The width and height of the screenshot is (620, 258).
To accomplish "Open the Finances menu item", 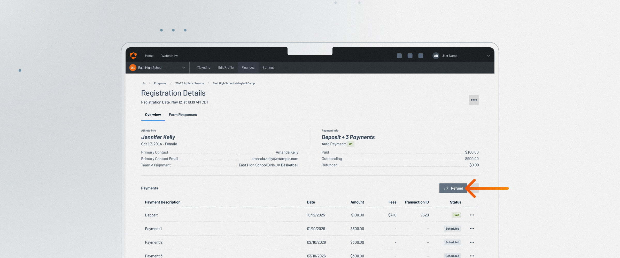I will point(248,68).
